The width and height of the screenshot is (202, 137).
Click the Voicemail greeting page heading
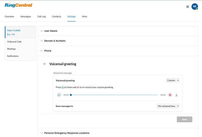[63, 64]
